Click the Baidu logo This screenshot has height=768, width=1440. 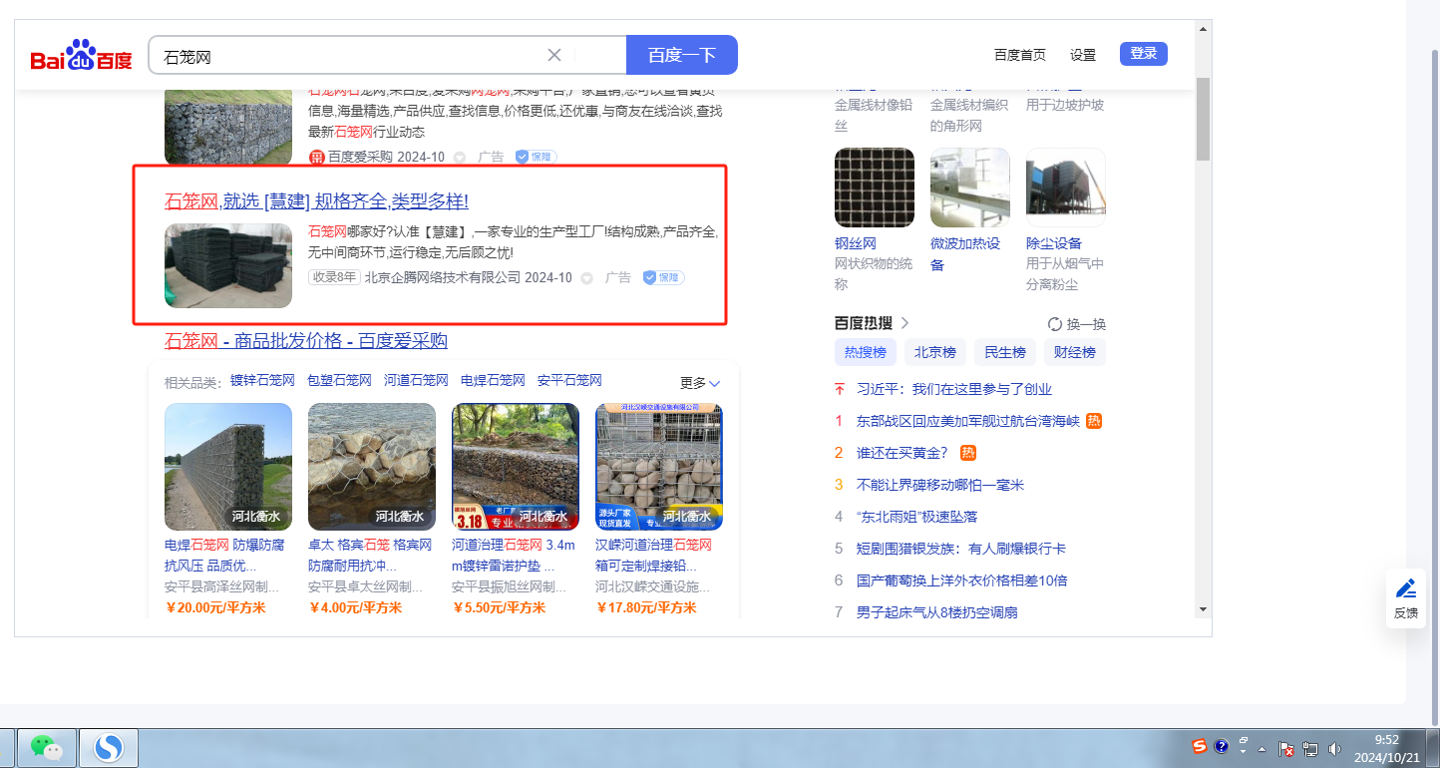click(x=81, y=57)
